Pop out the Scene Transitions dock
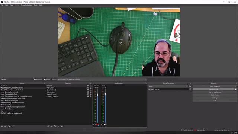238x134 pixels. [x=190, y=83]
